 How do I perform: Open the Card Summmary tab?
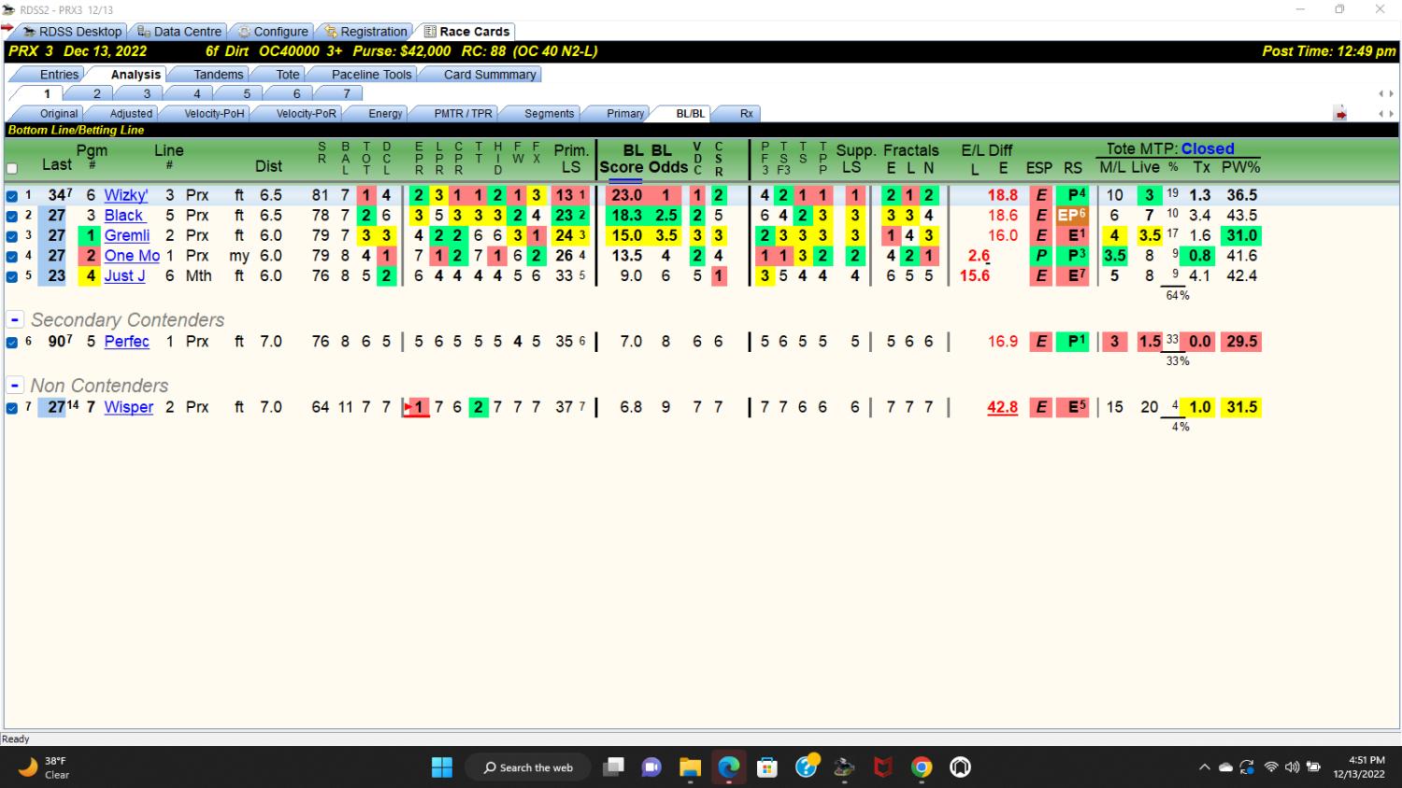(490, 74)
